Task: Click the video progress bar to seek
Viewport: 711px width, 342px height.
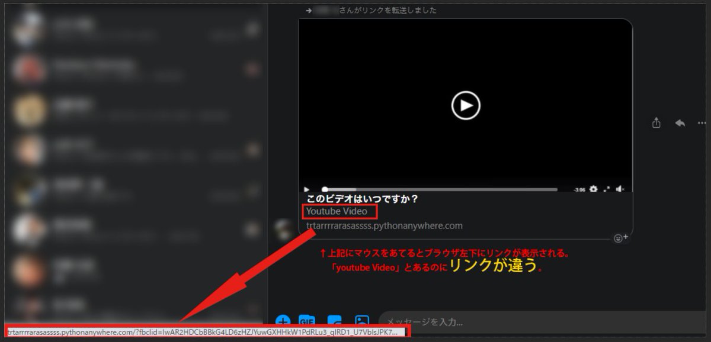Action: [444, 188]
